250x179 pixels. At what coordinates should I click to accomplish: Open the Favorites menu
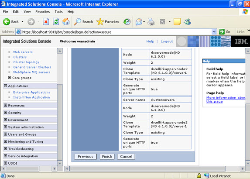click(43, 12)
